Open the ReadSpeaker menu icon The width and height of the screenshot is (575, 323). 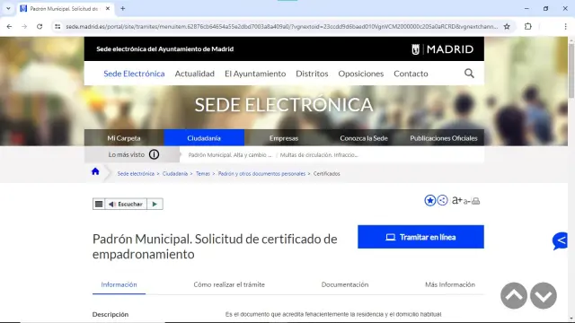[x=99, y=204]
